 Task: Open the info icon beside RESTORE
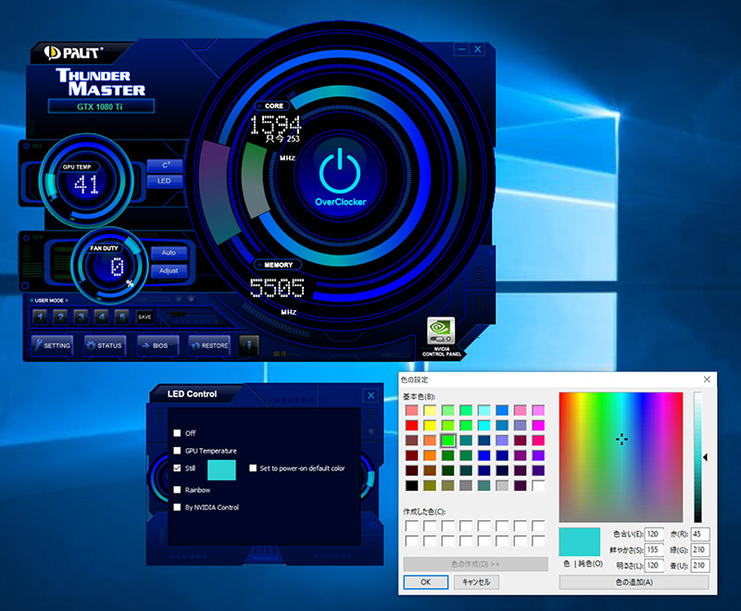[x=249, y=345]
